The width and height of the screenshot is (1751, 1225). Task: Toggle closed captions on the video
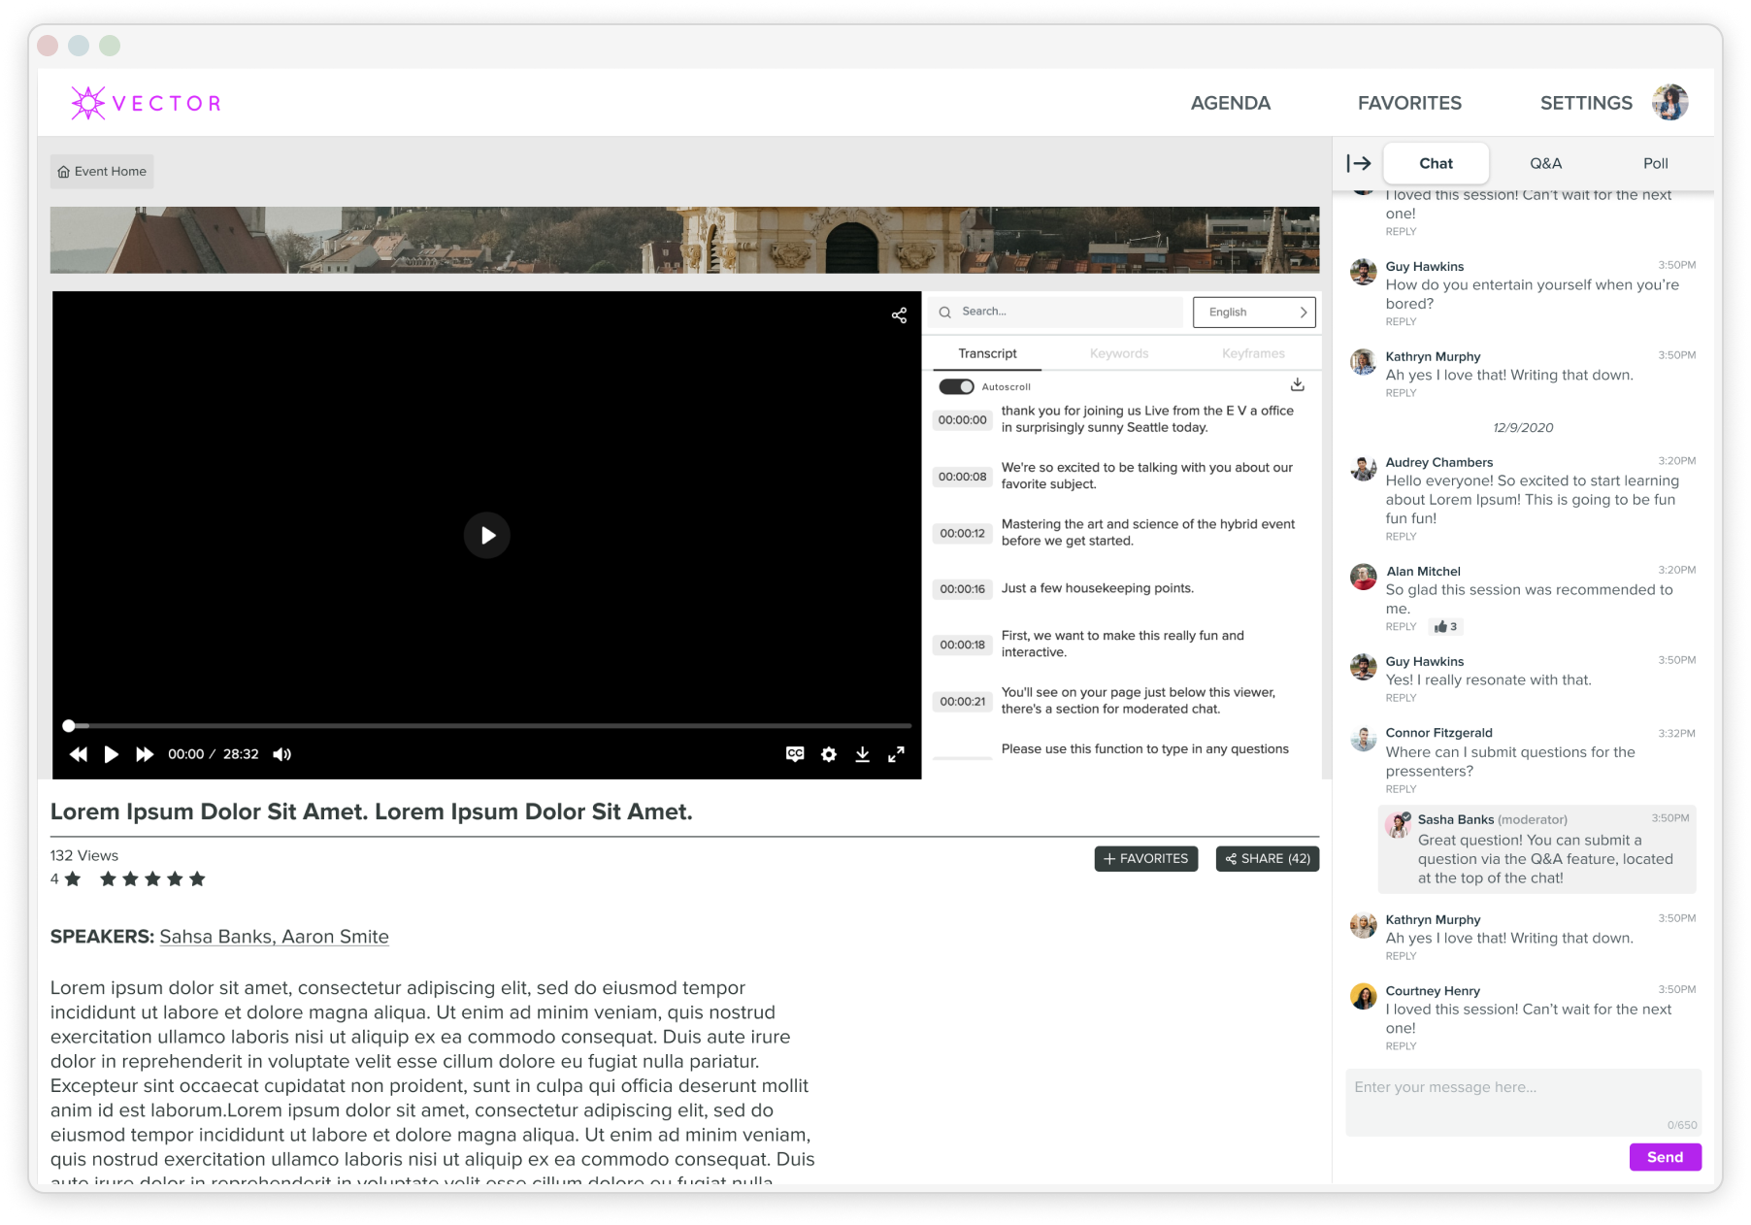click(795, 754)
